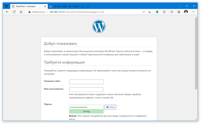Click the Важно password note text
Screen dimensions: 201x124
[108, 117]
